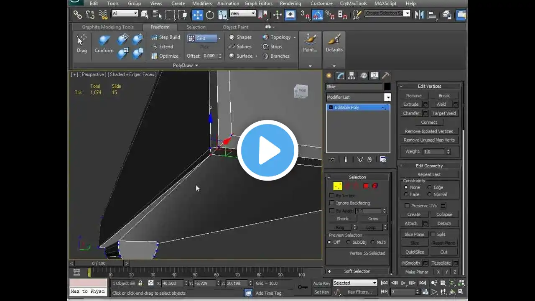Open the Modifiers menu
The image size is (535, 301).
point(202,3)
